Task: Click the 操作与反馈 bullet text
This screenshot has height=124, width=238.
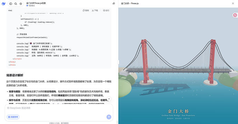Action: tap(58, 102)
